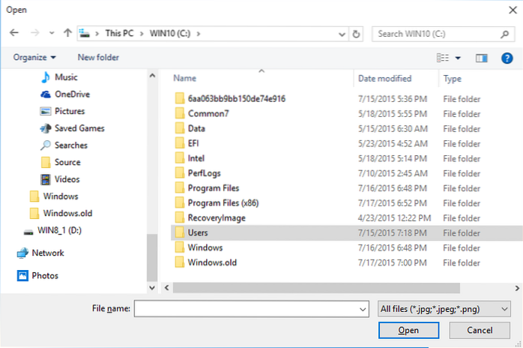
Task: Click the Windows folder icon in file list
Action: tap(179, 247)
